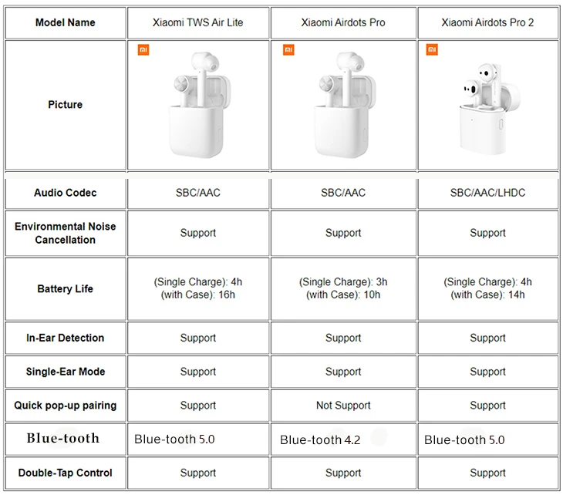
Task: Select the Not Support cell for quick pairing
Action: (343, 406)
